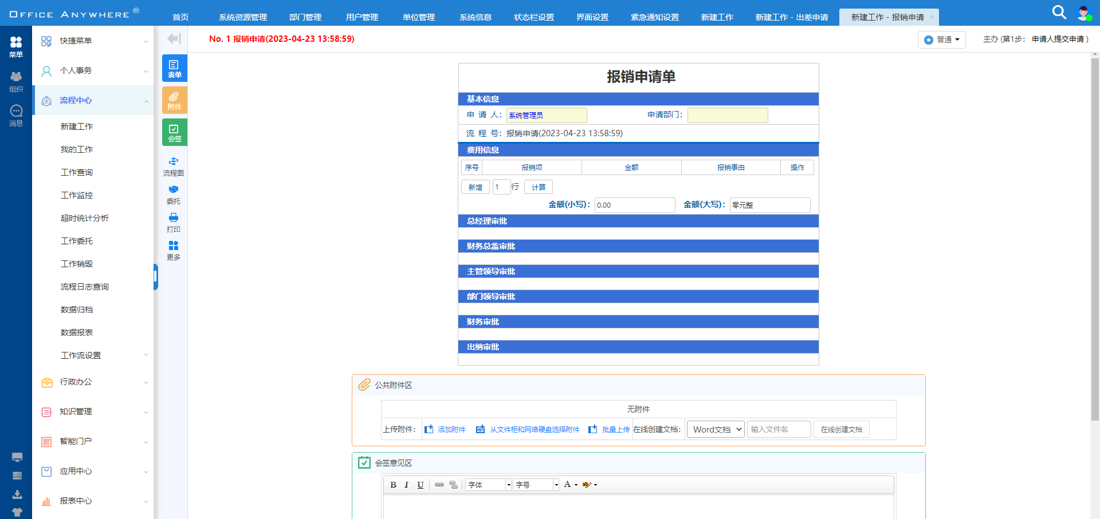Viewport: 1100px width, 519px height.
Task: Open the user avatar in top right
Action: click(1083, 13)
